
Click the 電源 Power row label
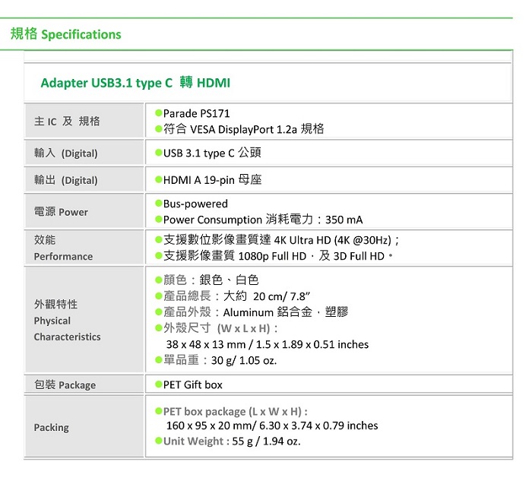[61, 212]
